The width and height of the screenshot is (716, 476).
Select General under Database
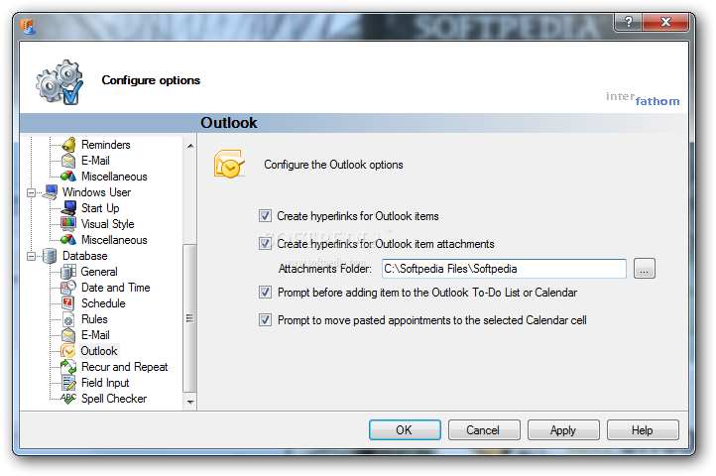pos(99,272)
